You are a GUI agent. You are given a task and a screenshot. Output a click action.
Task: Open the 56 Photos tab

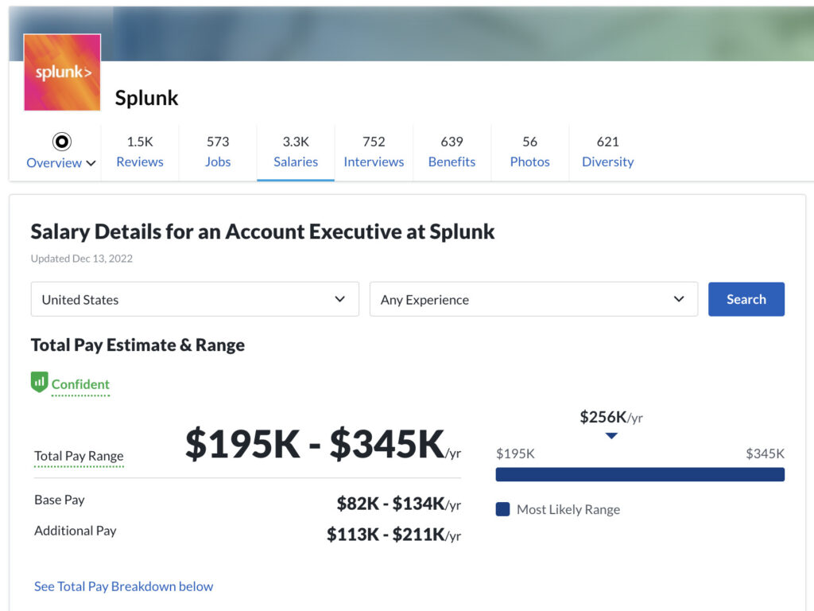529,152
